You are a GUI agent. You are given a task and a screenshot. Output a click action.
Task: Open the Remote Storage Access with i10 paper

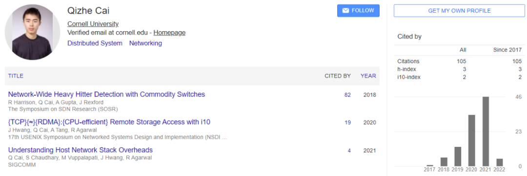point(109,122)
